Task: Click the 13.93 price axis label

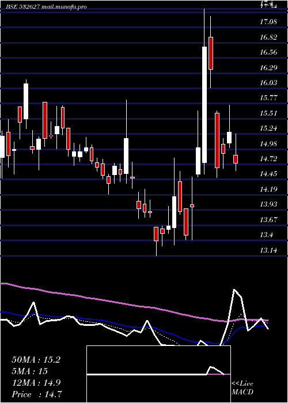Action: pyautogui.click(x=268, y=204)
